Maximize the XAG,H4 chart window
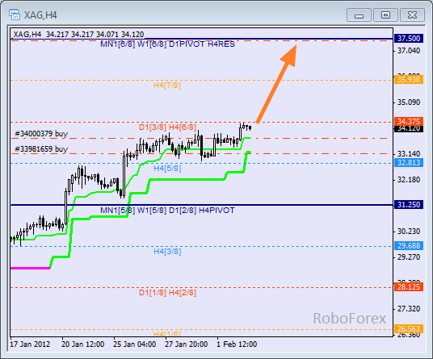 (x=385, y=15)
